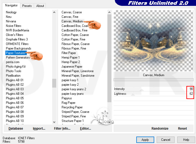Randomize the filter settings
Viewport: 196px width, 144px height.
pyautogui.click(x=160, y=129)
